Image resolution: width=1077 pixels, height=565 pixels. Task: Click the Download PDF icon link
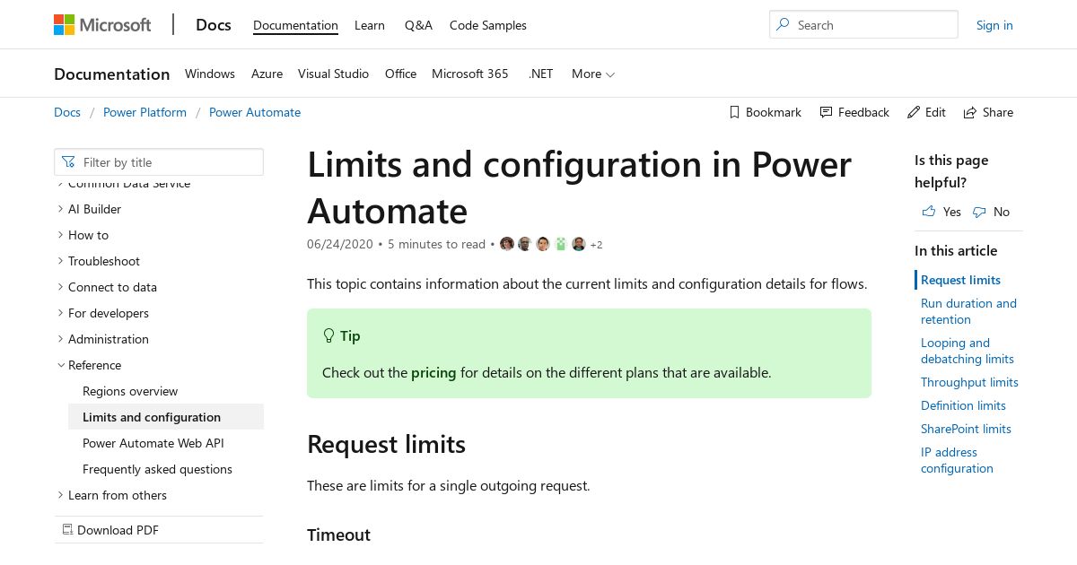click(x=110, y=530)
